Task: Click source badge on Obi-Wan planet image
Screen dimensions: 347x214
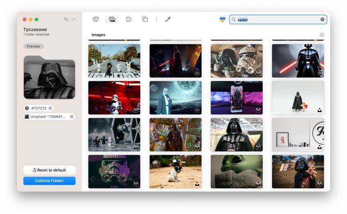Action: pos(197,110)
